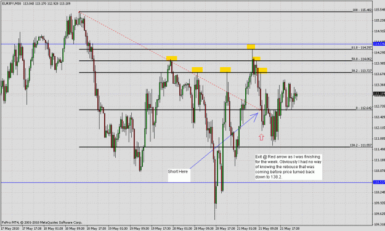Screen dimensions: 385x231
Task: Click the 'Short Here' text label
Action: point(178,172)
